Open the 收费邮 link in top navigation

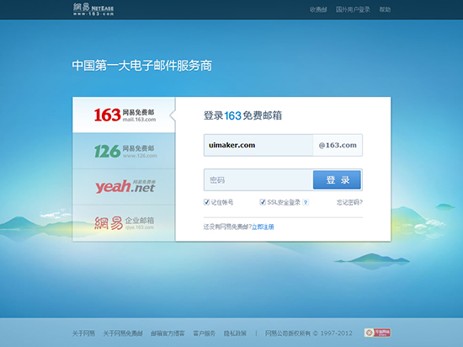[x=318, y=10]
